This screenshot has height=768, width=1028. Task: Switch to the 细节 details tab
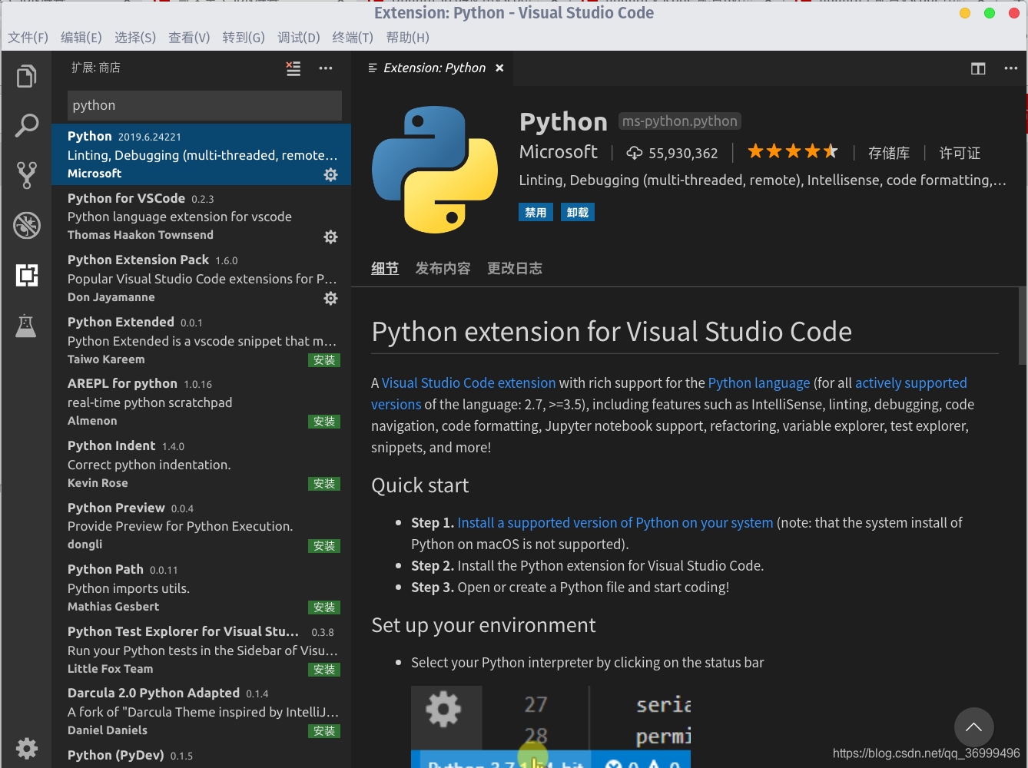[385, 269]
